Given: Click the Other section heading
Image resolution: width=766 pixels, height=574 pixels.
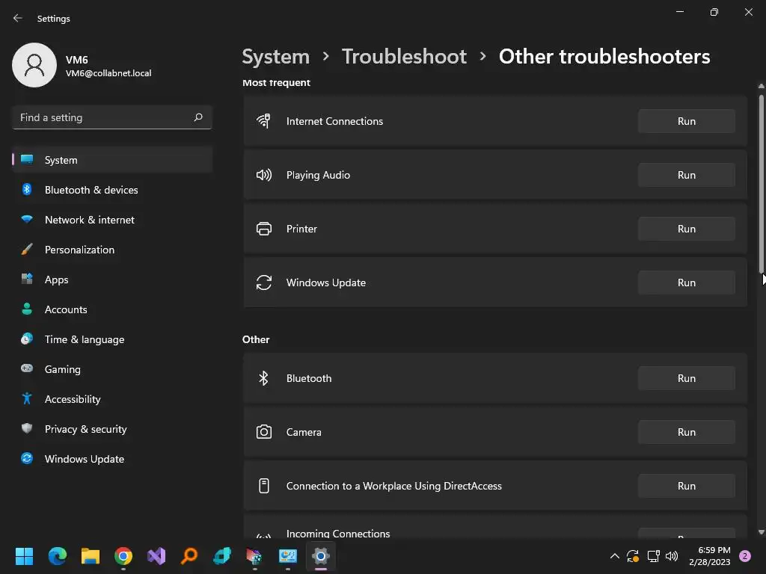Looking at the screenshot, I should coord(256,339).
